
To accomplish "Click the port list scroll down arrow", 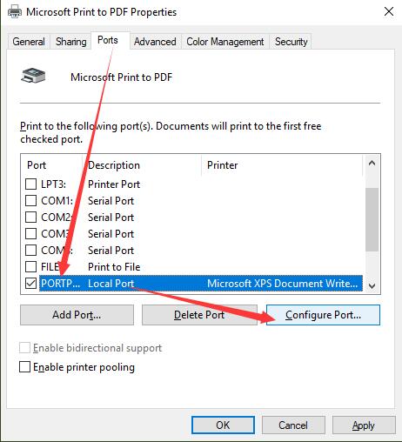I will (x=372, y=286).
